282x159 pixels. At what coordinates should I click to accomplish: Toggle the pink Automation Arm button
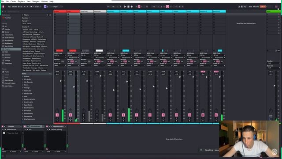[x=139, y=7]
